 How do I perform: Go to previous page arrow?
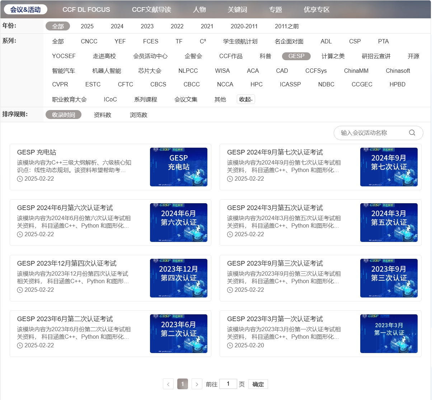(x=168, y=384)
